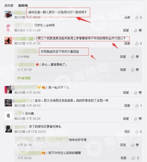Screen dimensions: 147x162
Task: Like the floor 239 comment thumbs-up
Action: point(139,17)
